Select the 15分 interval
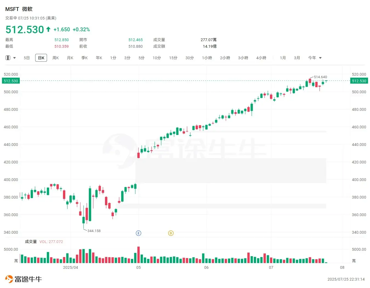This screenshot has height=288, width=370. click(x=173, y=58)
